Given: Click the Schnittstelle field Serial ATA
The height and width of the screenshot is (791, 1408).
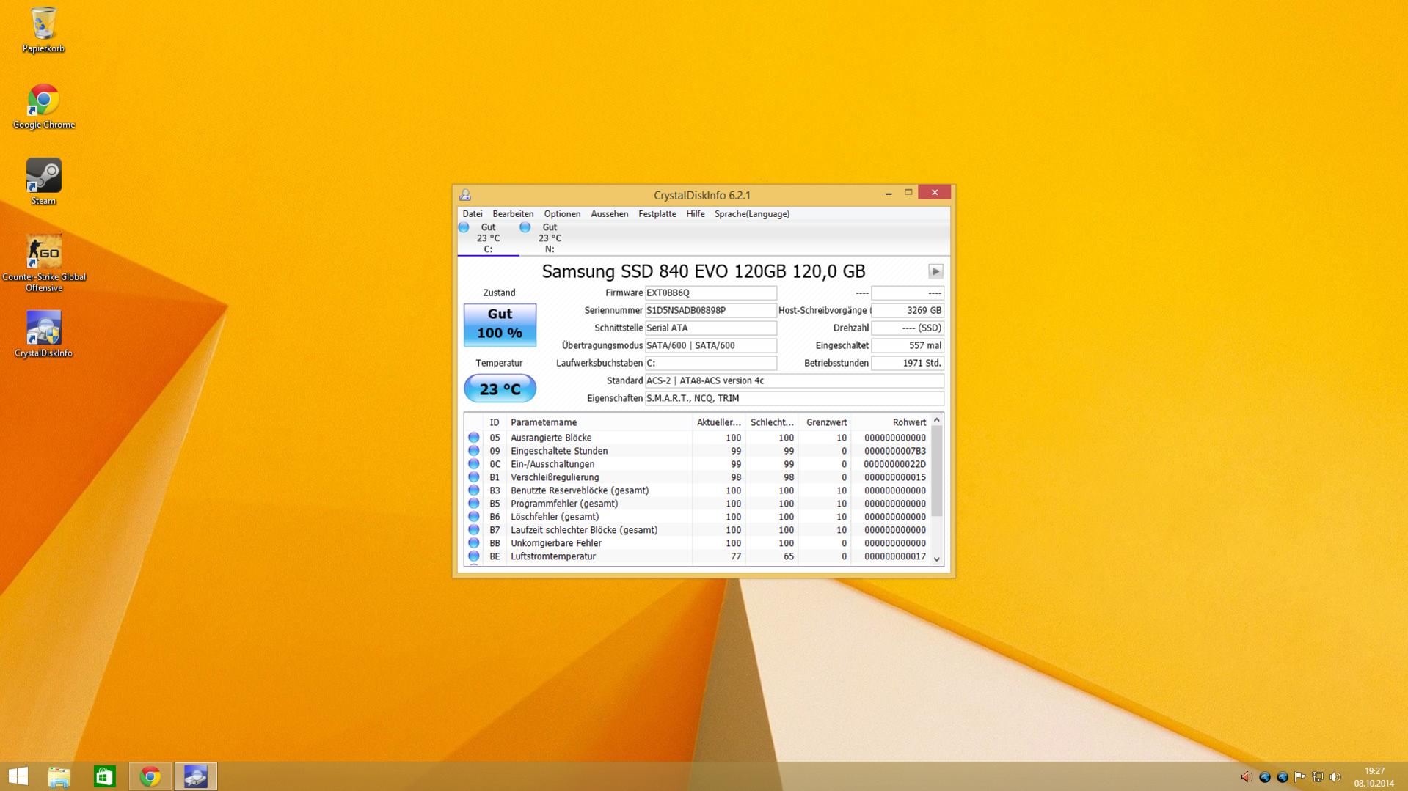Looking at the screenshot, I should [710, 328].
